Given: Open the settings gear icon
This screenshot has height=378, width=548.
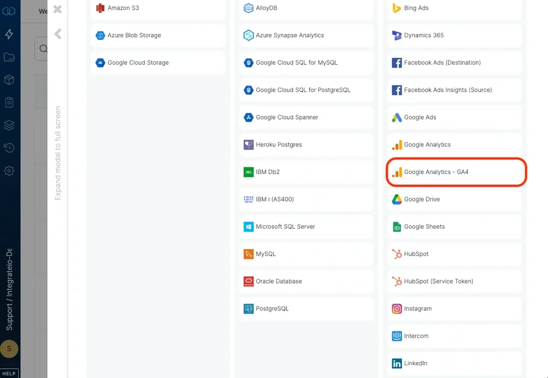Looking at the screenshot, I should pyautogui.click(x=10, y=171).
